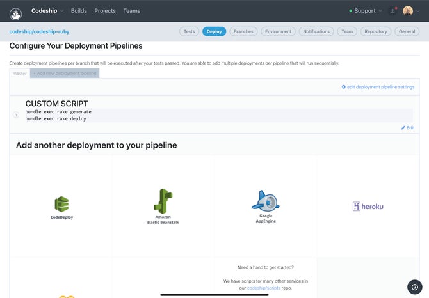Open the Environment settings tab
429x298 pixels.
coord(279,31)
